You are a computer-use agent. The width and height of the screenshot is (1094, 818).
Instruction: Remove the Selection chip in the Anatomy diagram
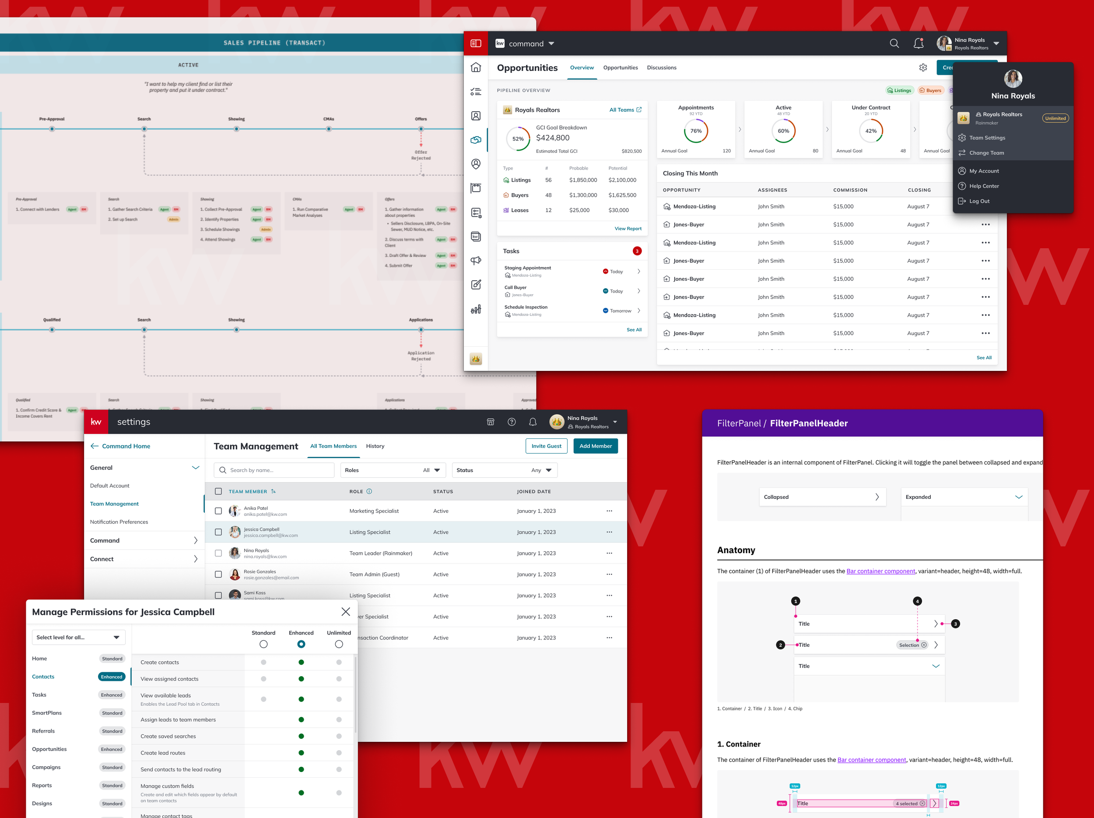[x=924, y=645]
